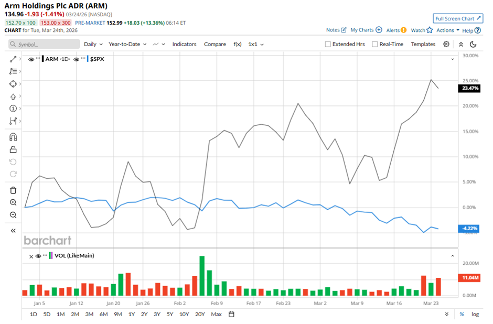Screen dimensions: 493x324
Task: Open the Actions dropdown menu
Action: pos(448,30)
